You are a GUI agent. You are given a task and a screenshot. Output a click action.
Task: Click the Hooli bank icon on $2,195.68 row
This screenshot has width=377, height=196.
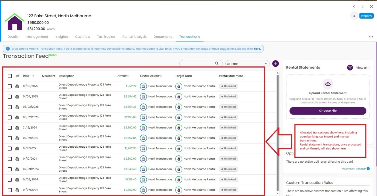[143, 118]
